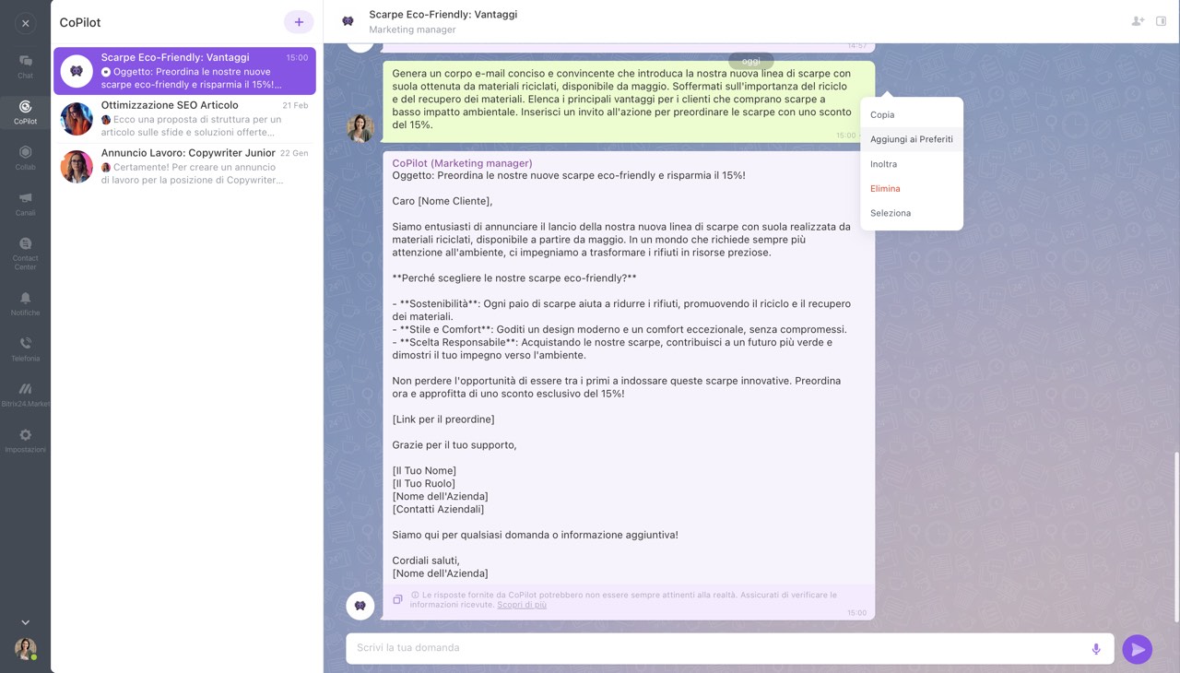Choose Copia from the context menu

coord(882,115)
